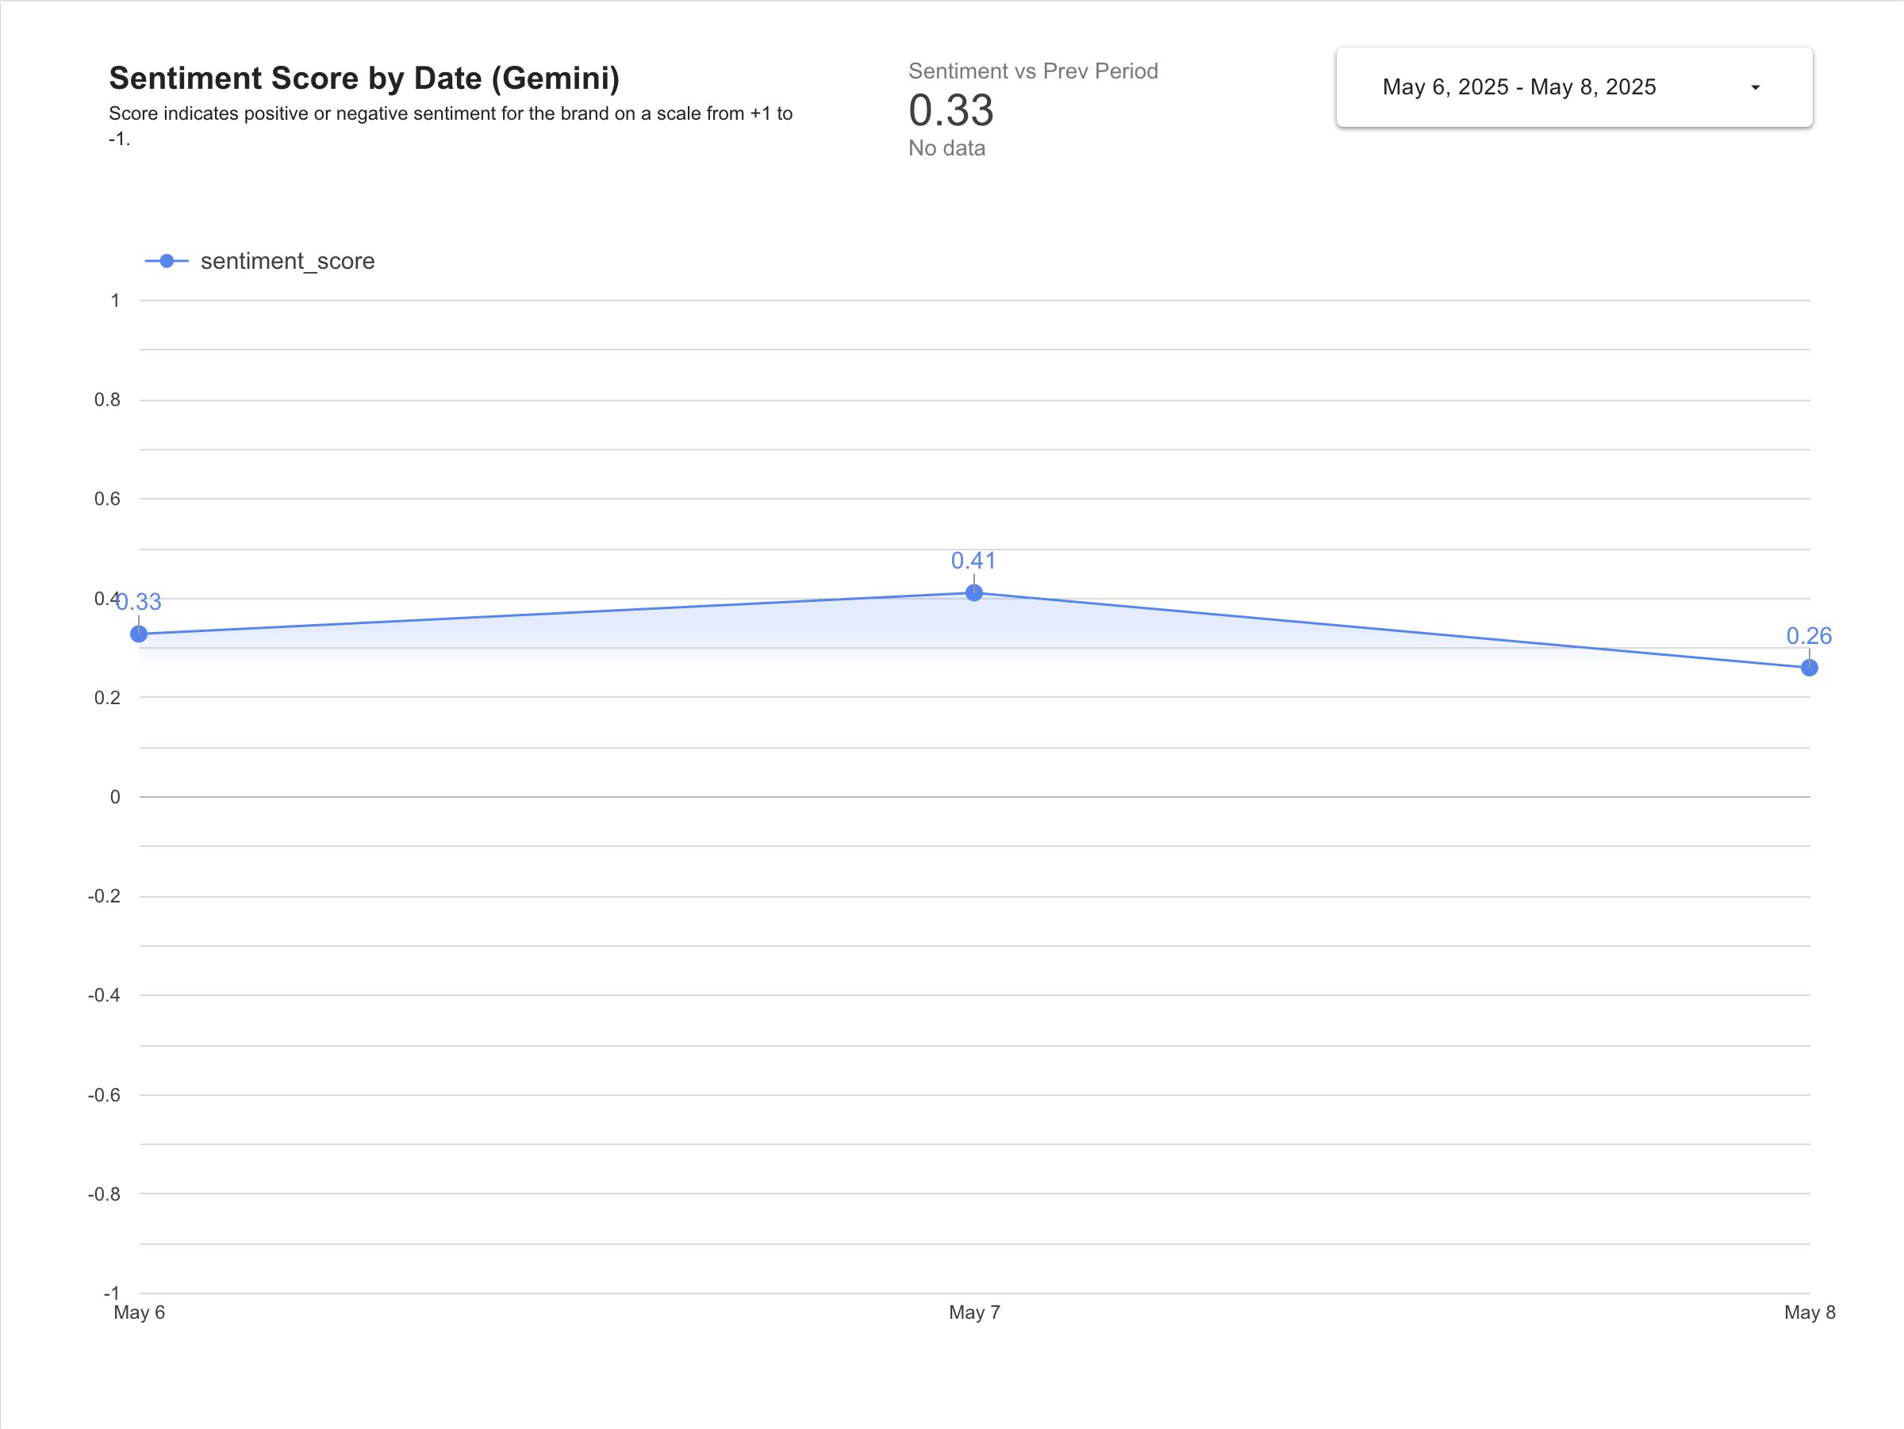The image size is (1904, 1429).
Task: Click the Sentiment vs Prev Period label
Action: 1033,71
